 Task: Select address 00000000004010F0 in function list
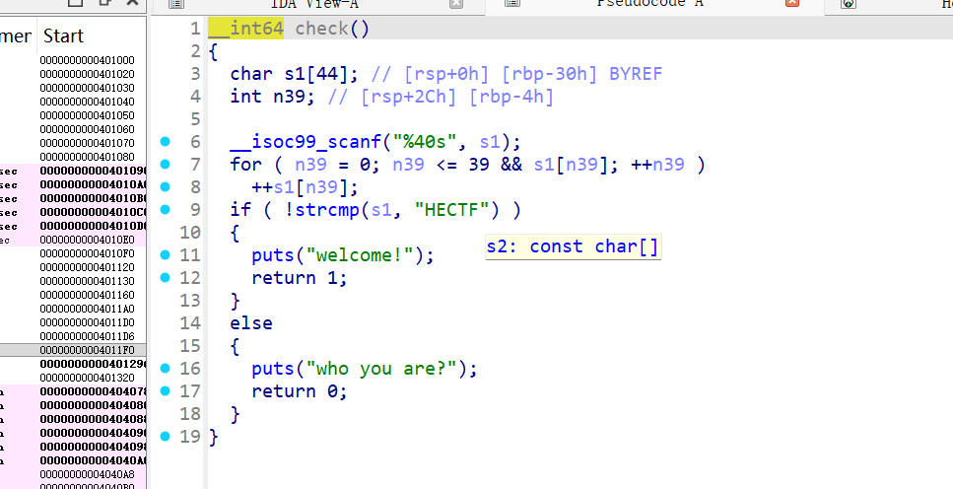[88, 253]
